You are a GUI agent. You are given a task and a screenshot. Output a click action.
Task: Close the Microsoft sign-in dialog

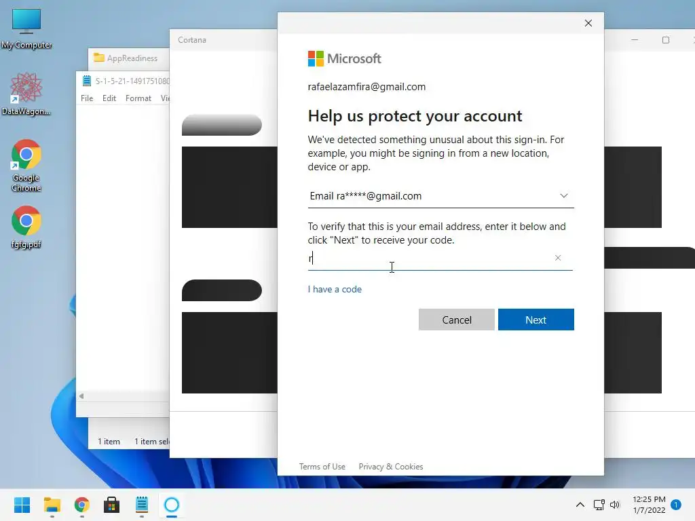[x=588, y=23]
